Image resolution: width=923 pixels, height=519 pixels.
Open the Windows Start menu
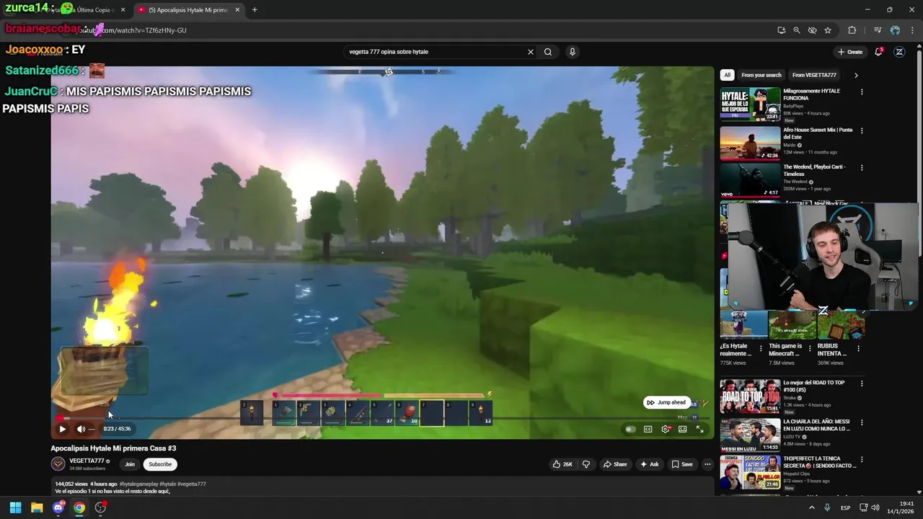15,507
